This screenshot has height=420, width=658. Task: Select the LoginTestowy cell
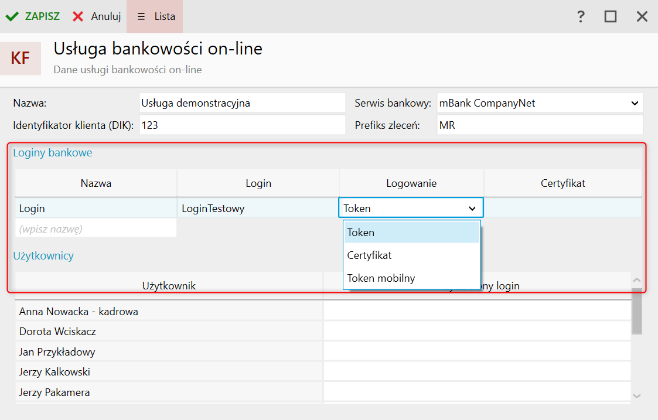pyautogui.click(x=258, y=208)
